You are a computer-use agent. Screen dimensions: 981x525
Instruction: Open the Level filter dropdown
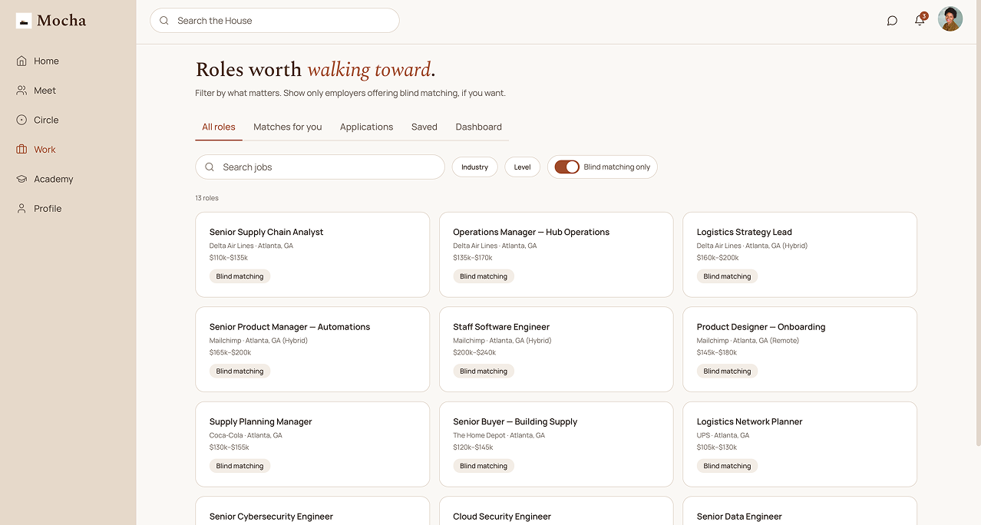[522, 167]
